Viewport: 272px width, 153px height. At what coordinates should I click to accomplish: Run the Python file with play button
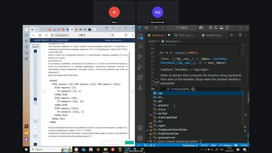(232, 35)
